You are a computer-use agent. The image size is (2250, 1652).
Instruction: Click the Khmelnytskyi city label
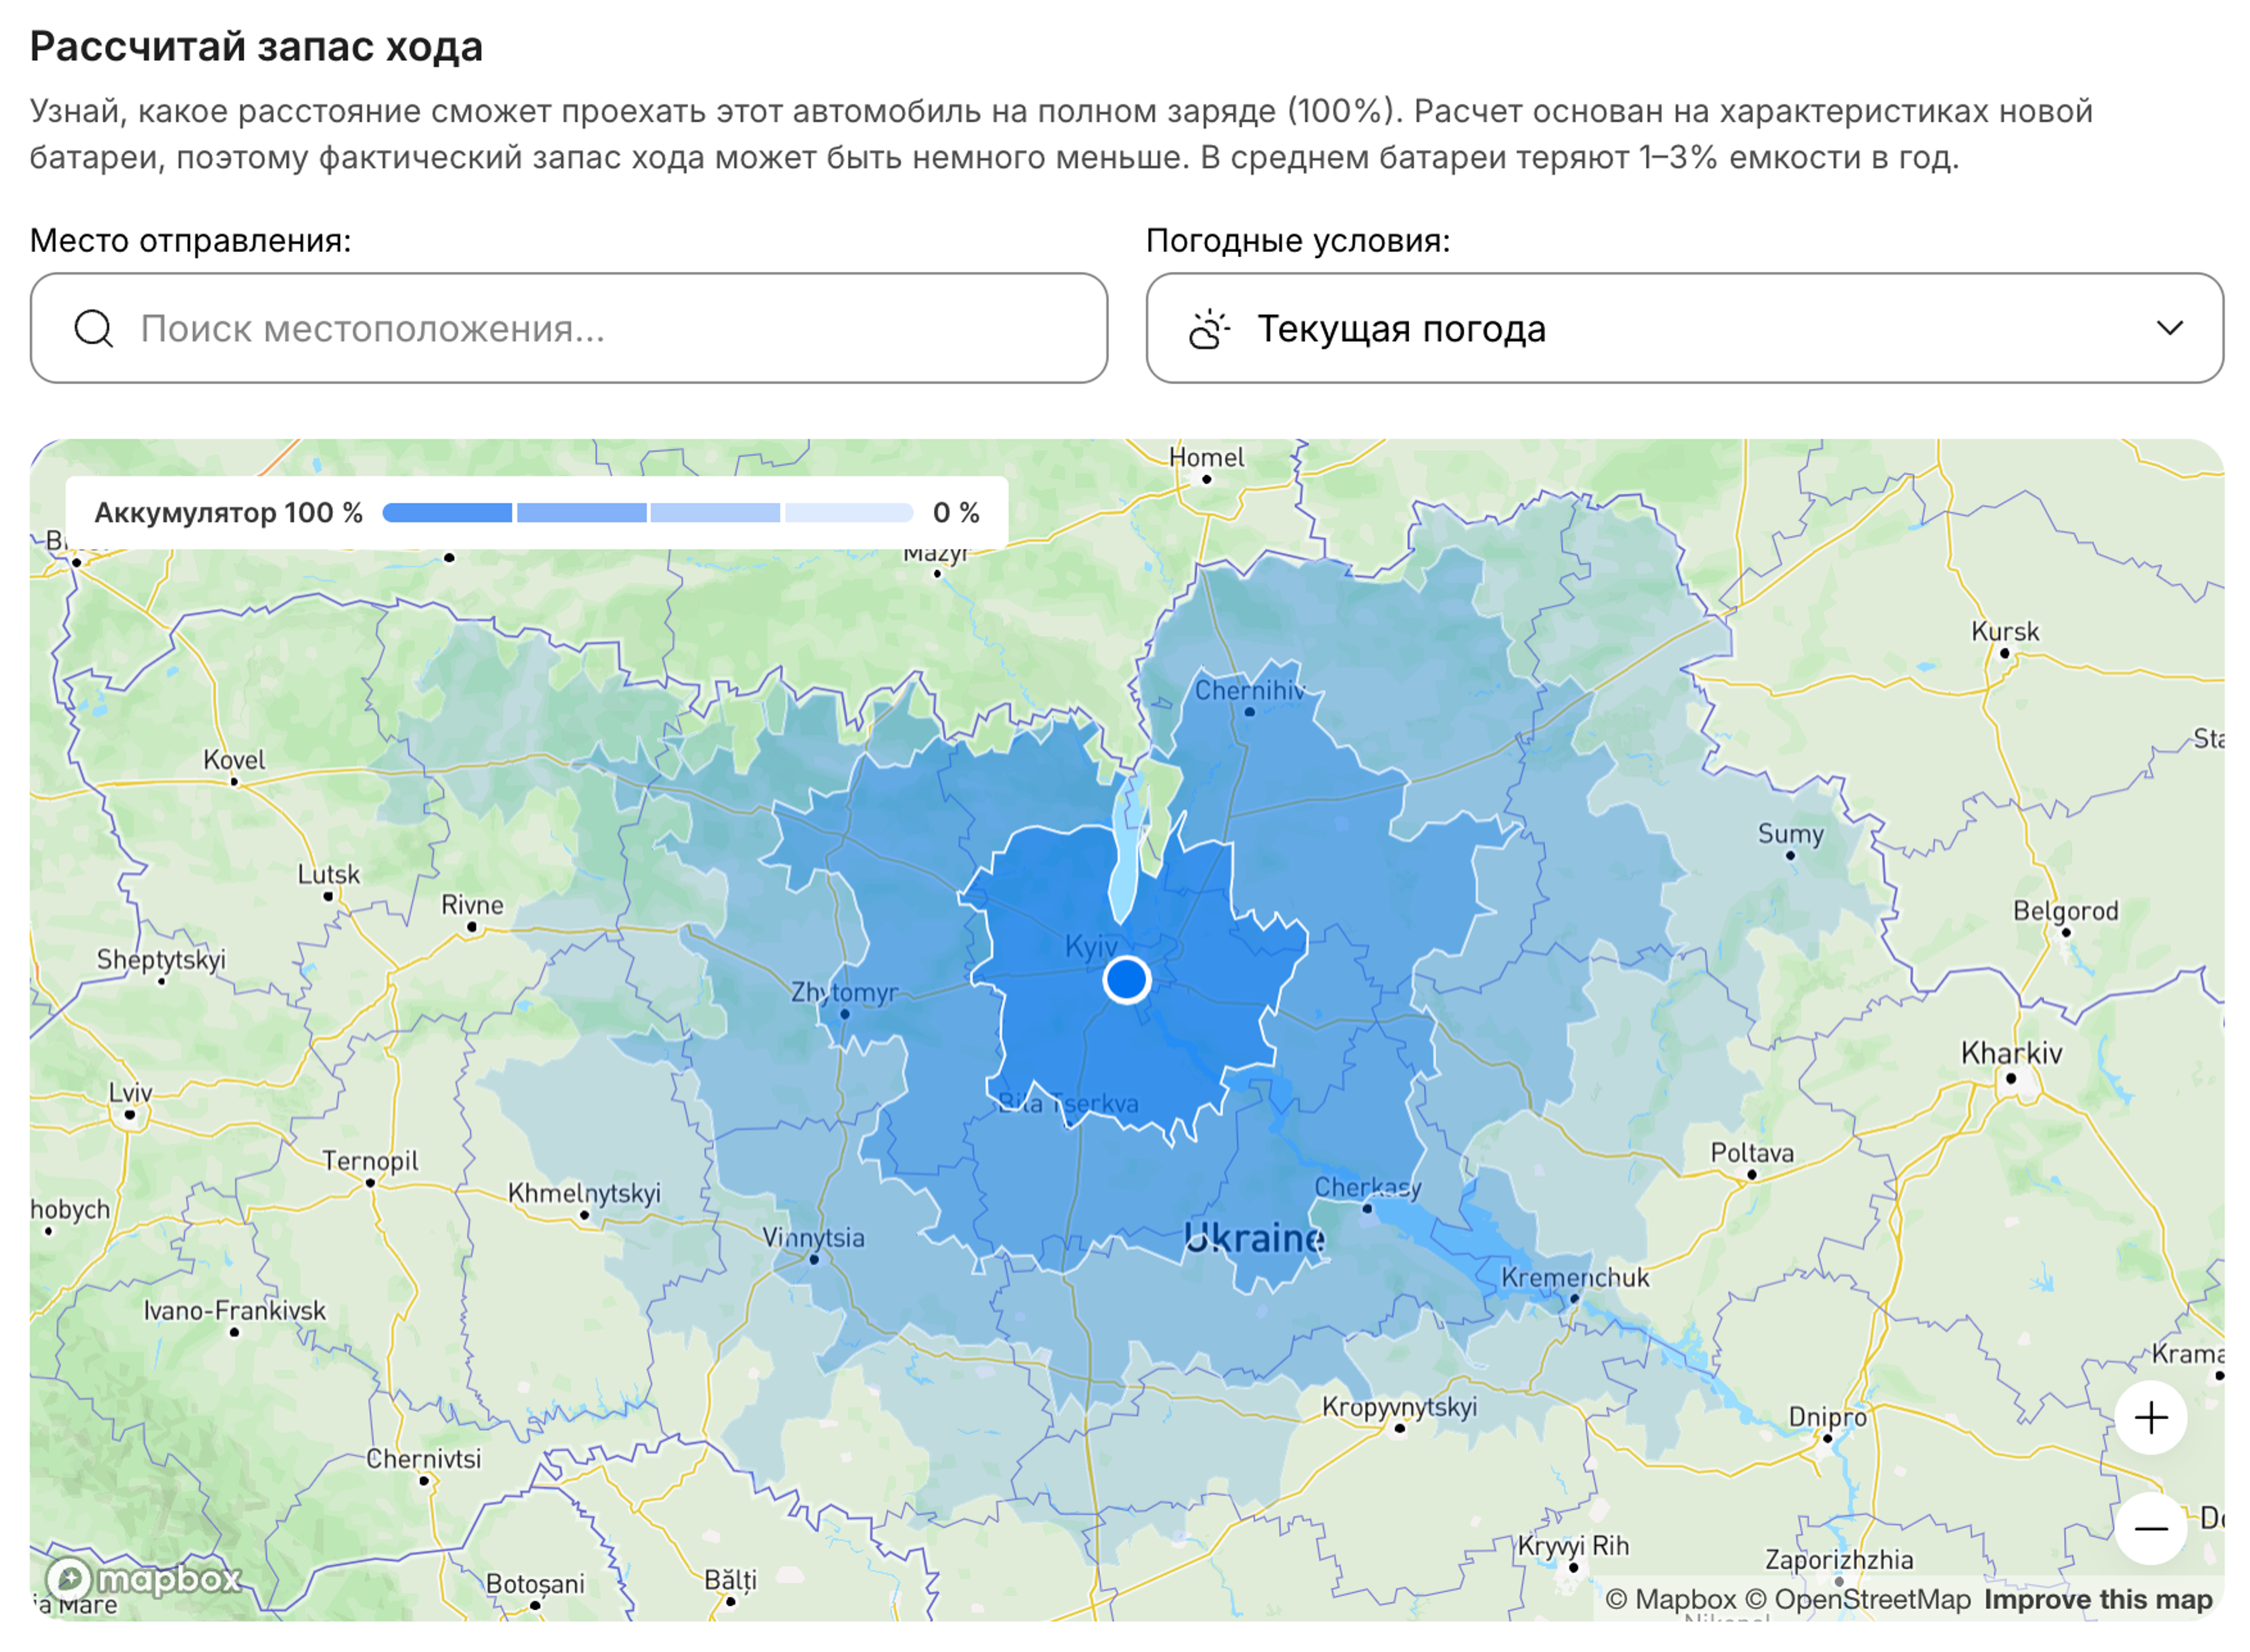(x=584, y=1193)
